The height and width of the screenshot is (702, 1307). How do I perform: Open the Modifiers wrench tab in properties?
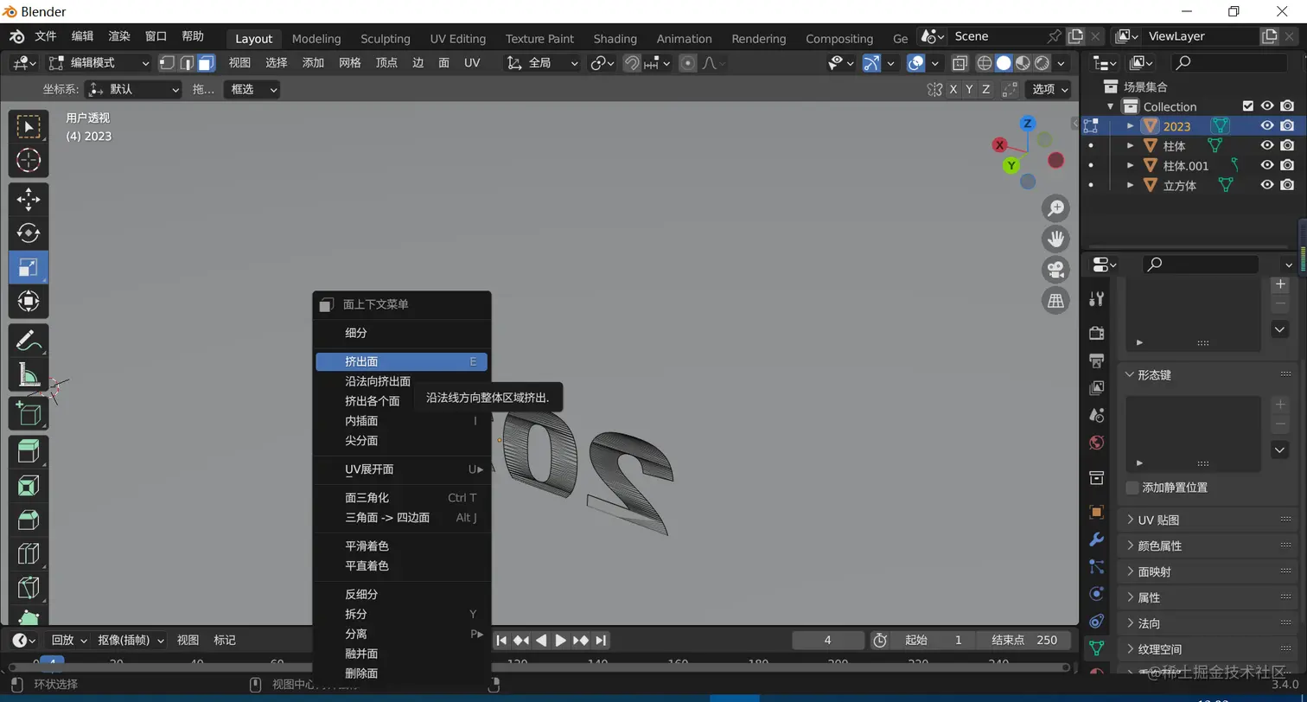point(1097,539)
